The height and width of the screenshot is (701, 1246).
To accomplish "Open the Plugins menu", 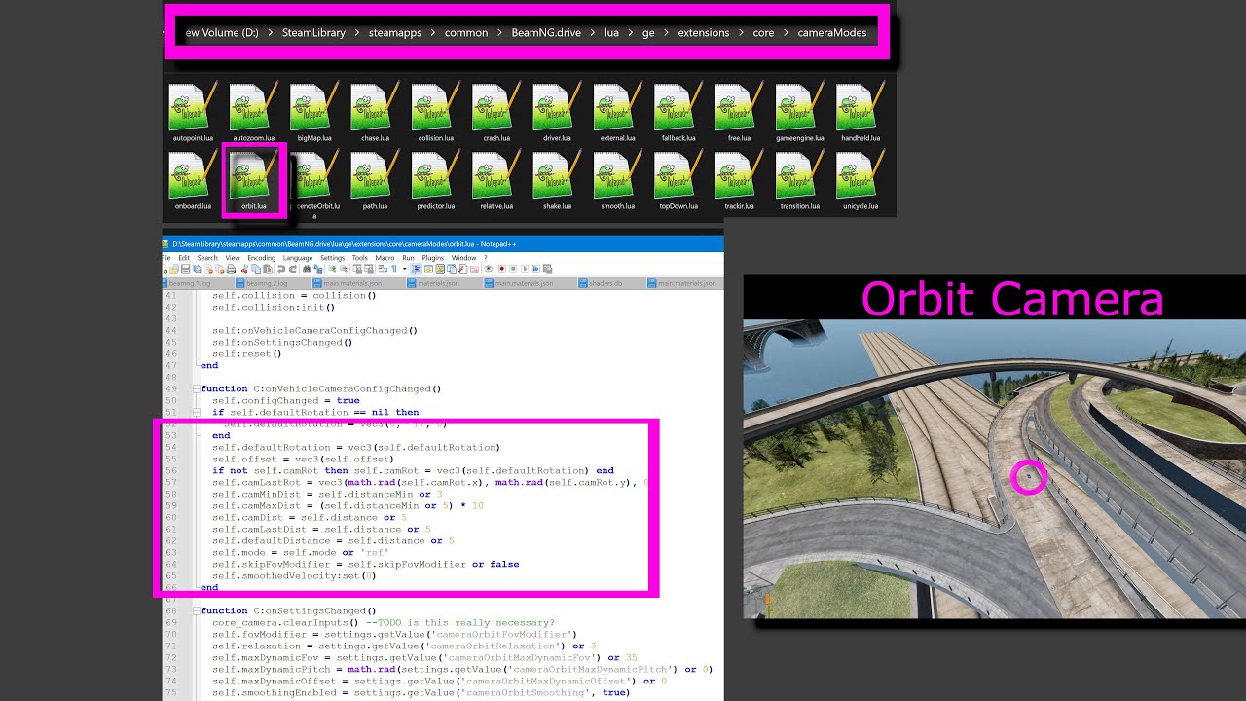I will (x=433, y=258).
